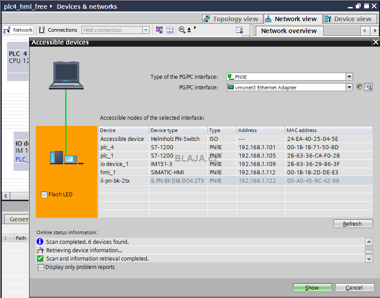This screenshot has height=298, width=380.
Task: Click the tab scroll right arrow
Action: click(x=375, y=31)
